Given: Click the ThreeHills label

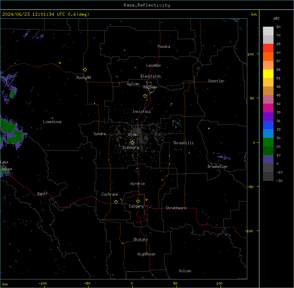Looking at the screenshot, I should (183, 143).
